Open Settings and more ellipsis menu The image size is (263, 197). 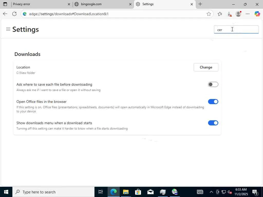248,14
